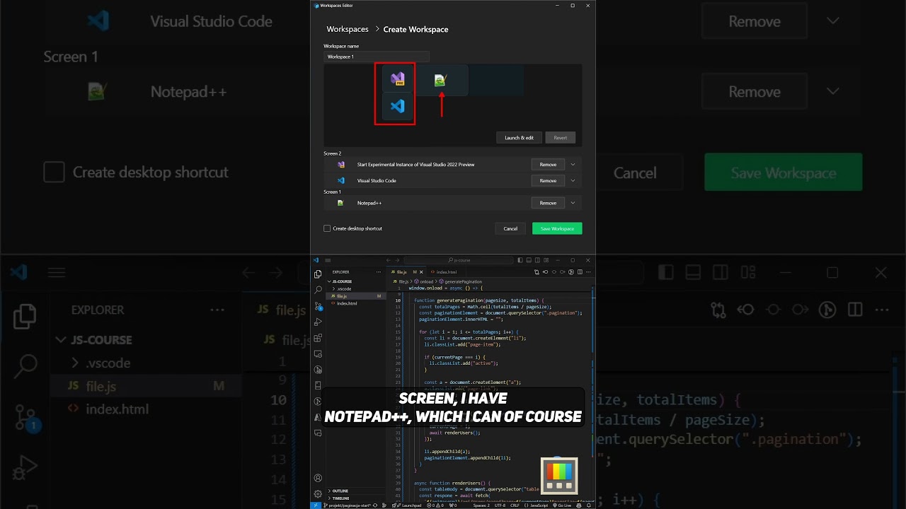Focus the Workspace name field
Screen dimensions: 906x509
[x=377, y=57]
